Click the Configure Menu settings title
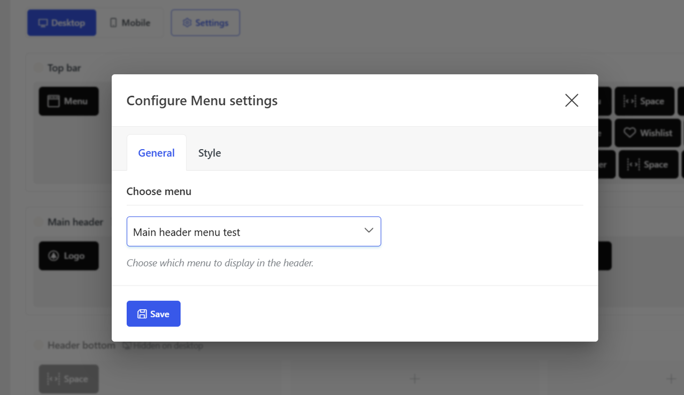The width and height of the screenshot is (684, 395). pyautogui.click(x=202, y=100)
